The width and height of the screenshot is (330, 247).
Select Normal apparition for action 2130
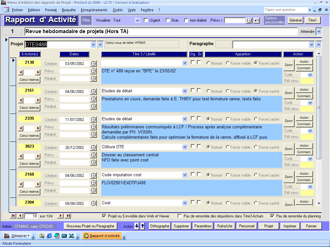point(209,63)
